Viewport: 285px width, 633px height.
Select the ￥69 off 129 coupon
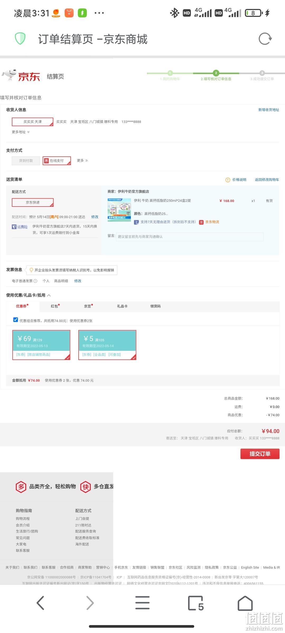[x=41, y=345]
